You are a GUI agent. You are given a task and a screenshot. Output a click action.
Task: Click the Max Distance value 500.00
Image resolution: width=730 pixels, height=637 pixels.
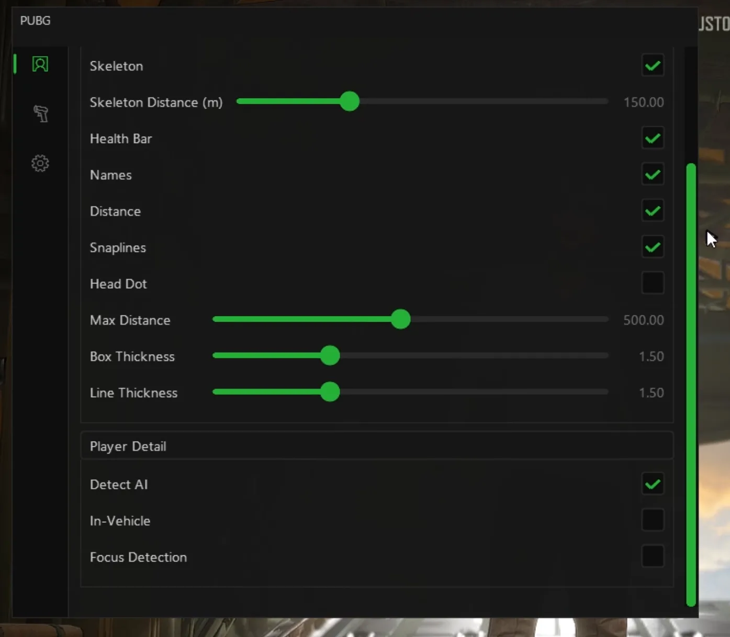click(x=644, y=320)
